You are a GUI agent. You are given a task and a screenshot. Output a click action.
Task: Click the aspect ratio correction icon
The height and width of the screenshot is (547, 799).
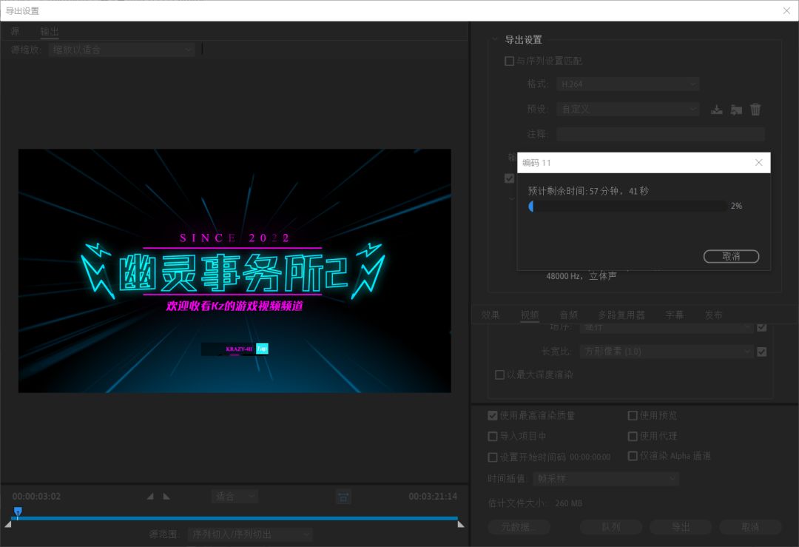tap(343, 497)
